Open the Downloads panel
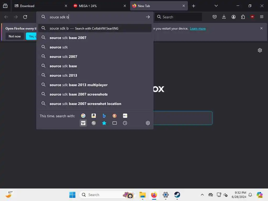Viewport: 268px width, 201px height. coord(224,17)
